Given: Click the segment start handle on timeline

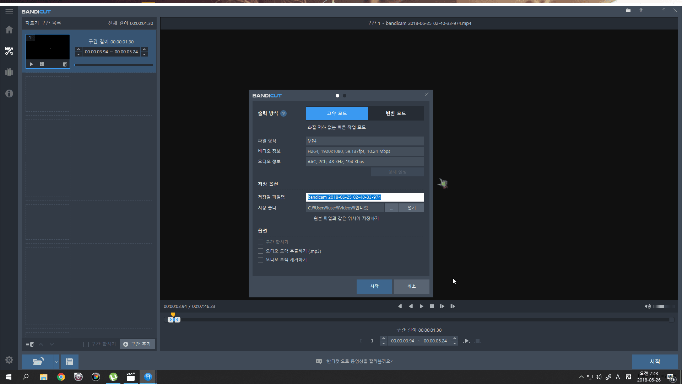Looking at the screenshot, I should [170, 320].
